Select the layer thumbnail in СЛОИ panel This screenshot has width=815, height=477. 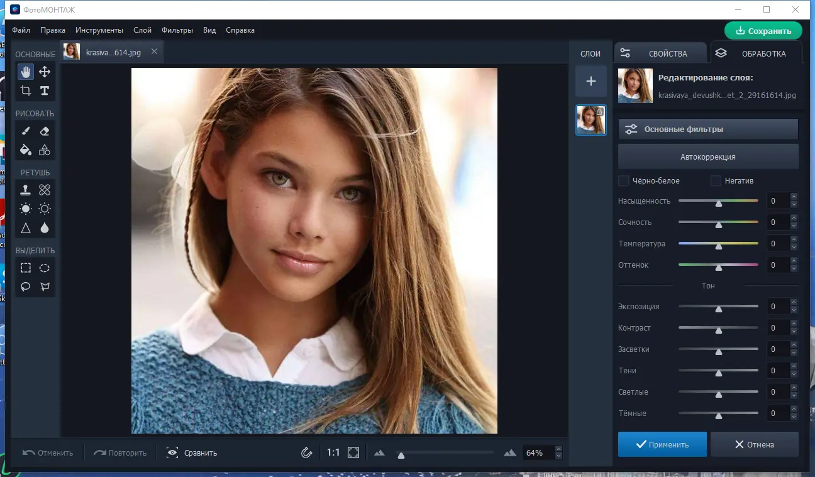pyautogui.click(x=591, y=120)
